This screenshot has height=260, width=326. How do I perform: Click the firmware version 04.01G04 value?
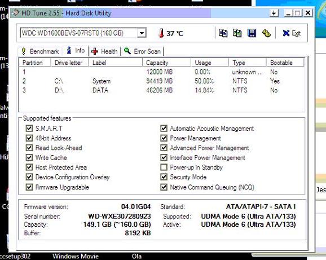click(136, 206)
